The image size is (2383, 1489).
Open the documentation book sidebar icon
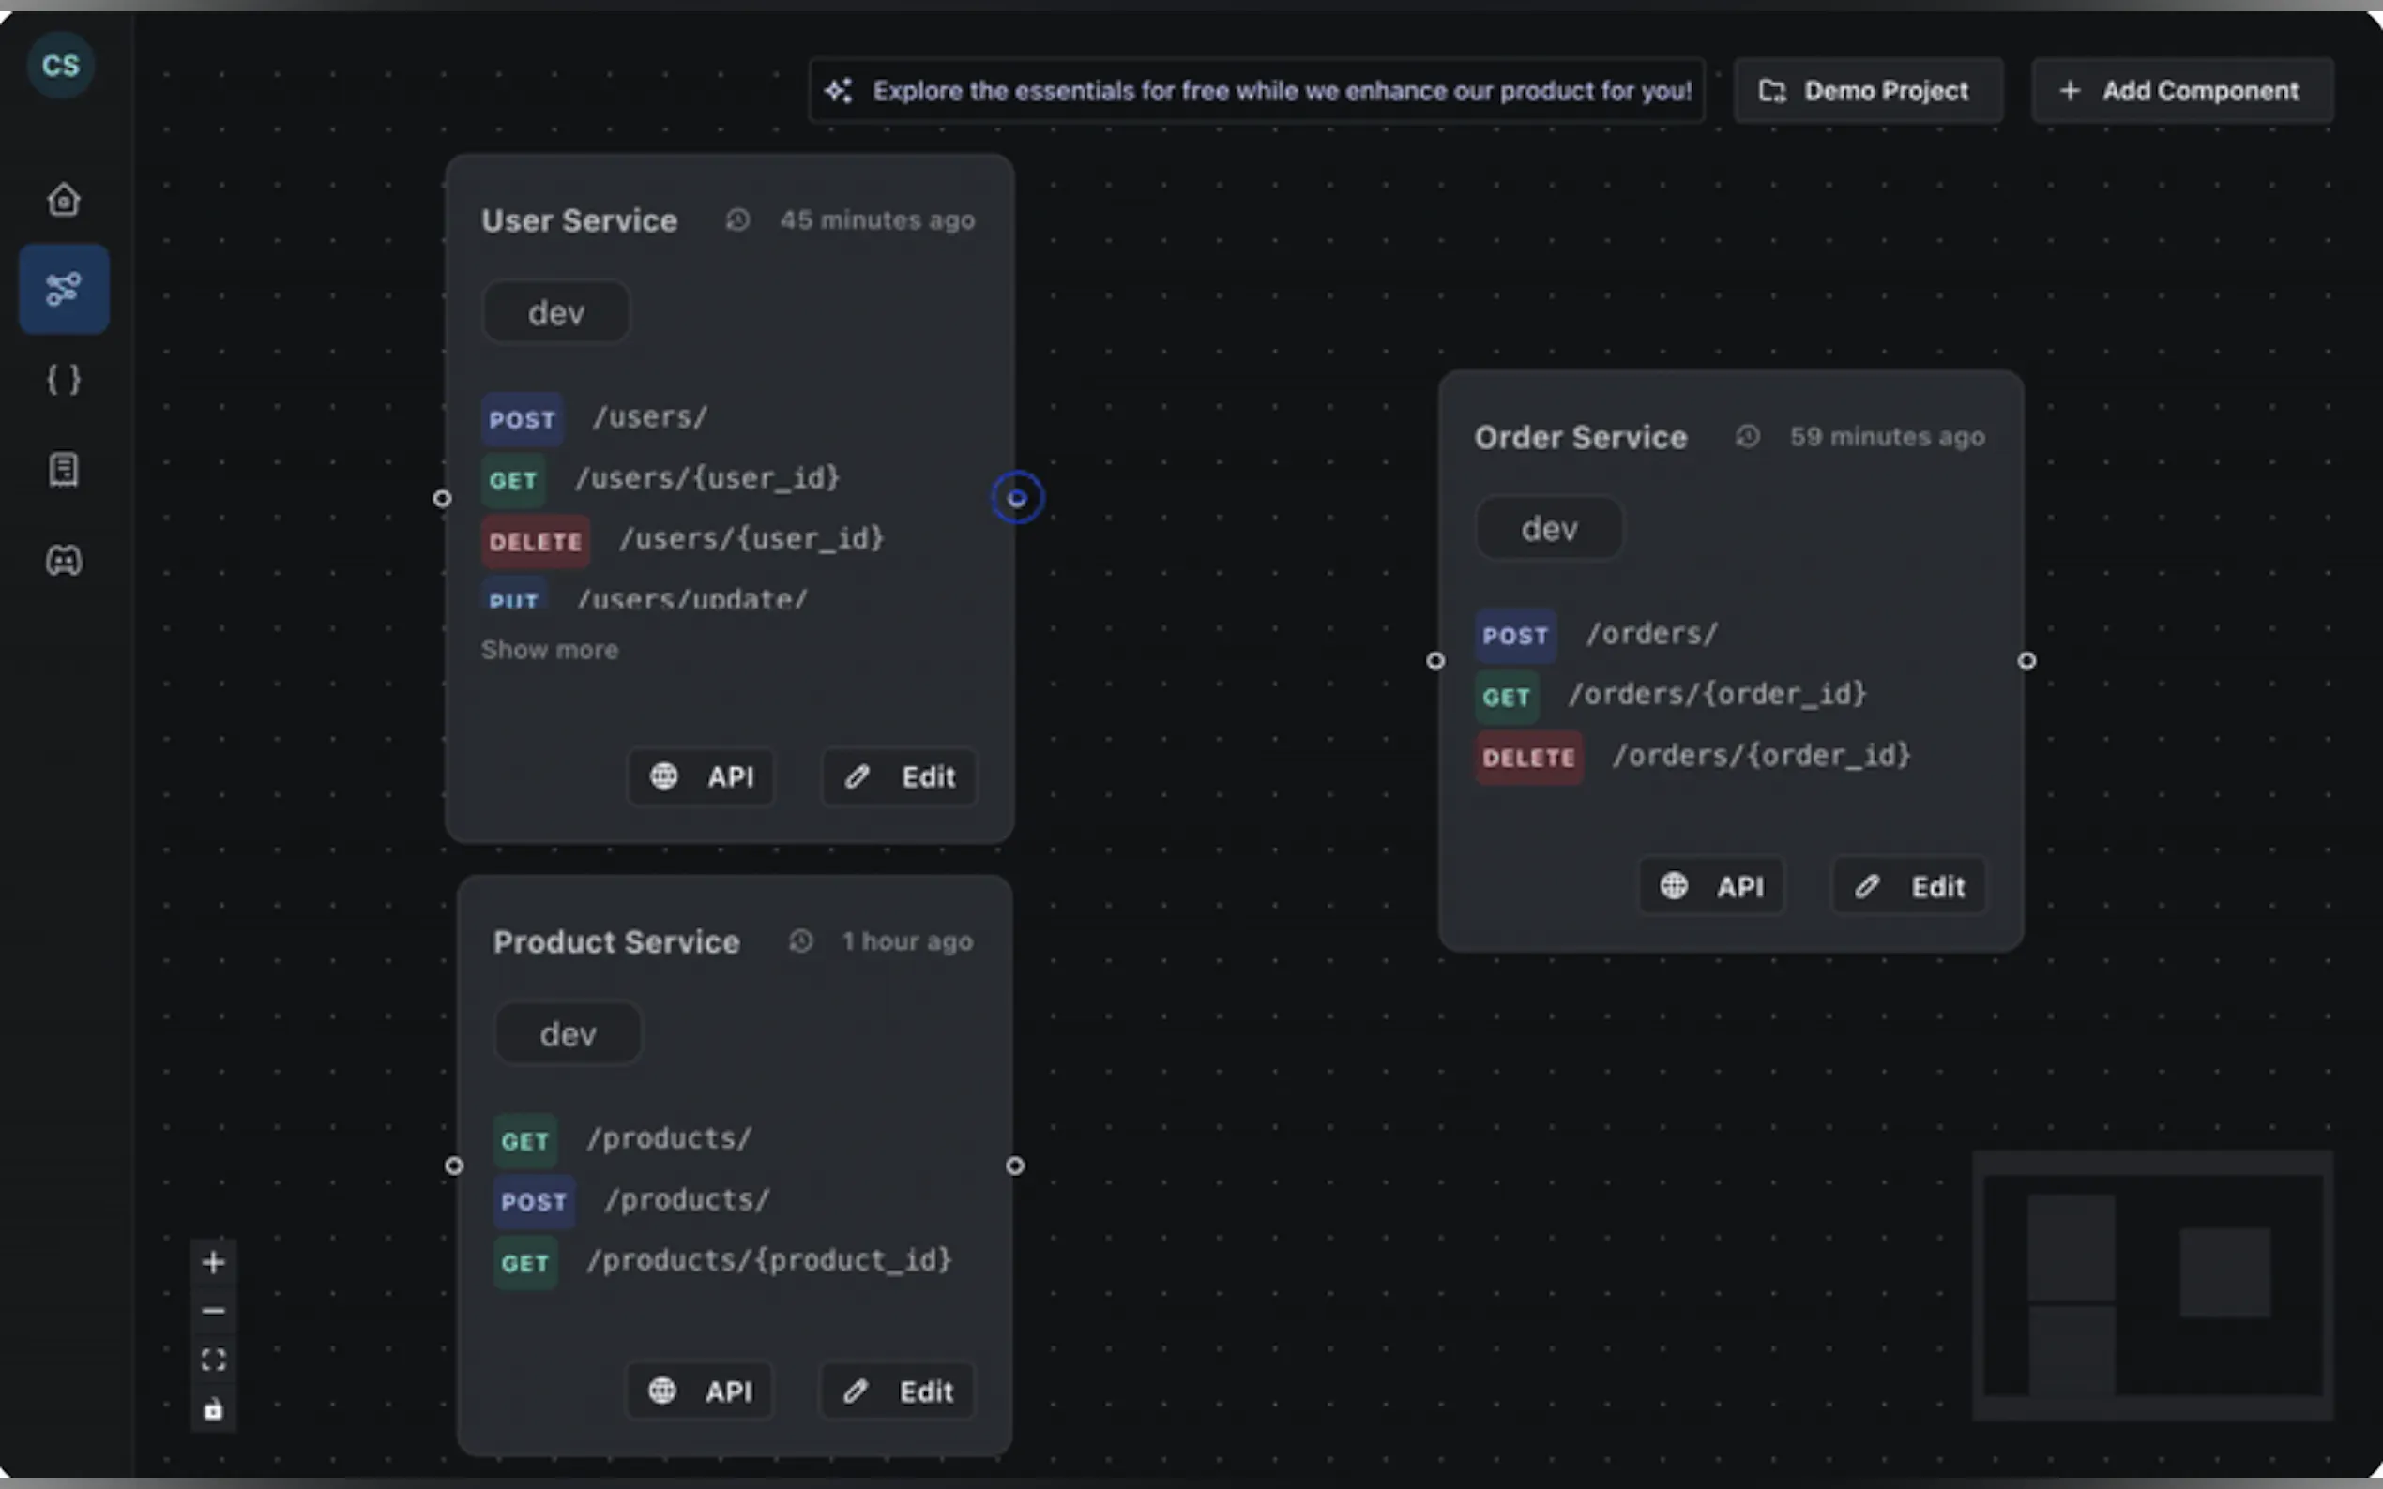(64, 470)
